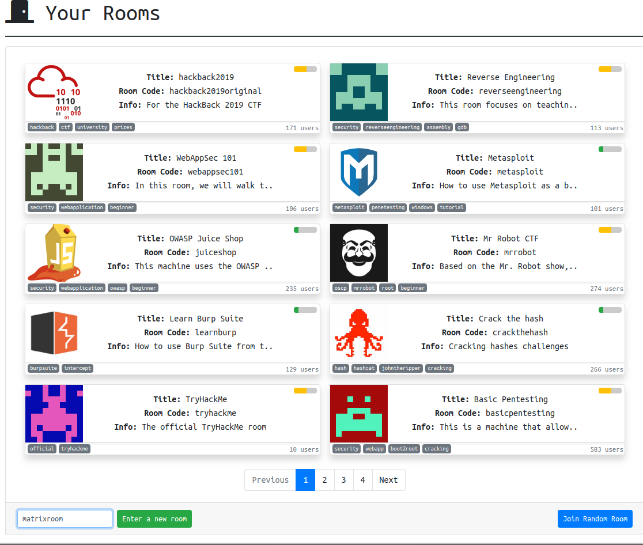Click the 'Your Rooms' heading
The height and width of the screenshot is (545, 643).
[103, 13]
